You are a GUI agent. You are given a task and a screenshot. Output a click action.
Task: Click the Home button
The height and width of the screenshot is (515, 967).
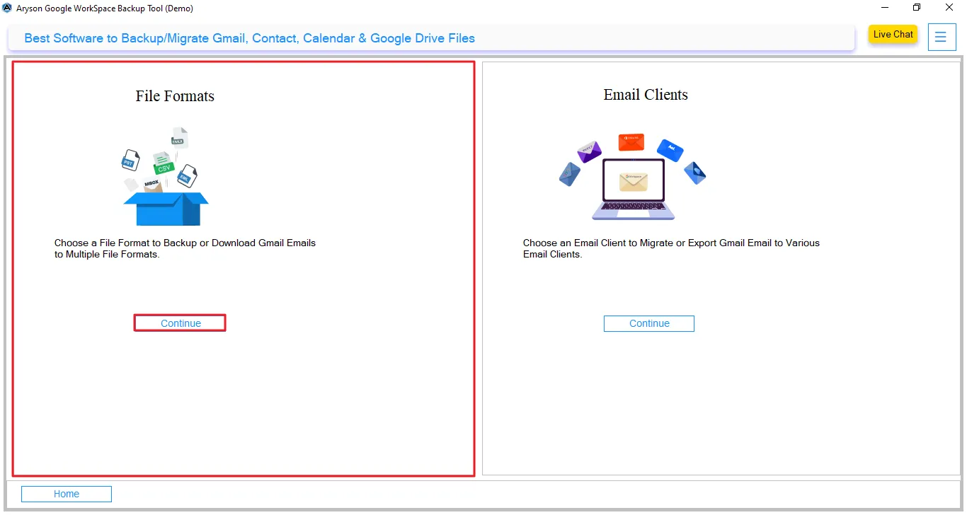66,493
